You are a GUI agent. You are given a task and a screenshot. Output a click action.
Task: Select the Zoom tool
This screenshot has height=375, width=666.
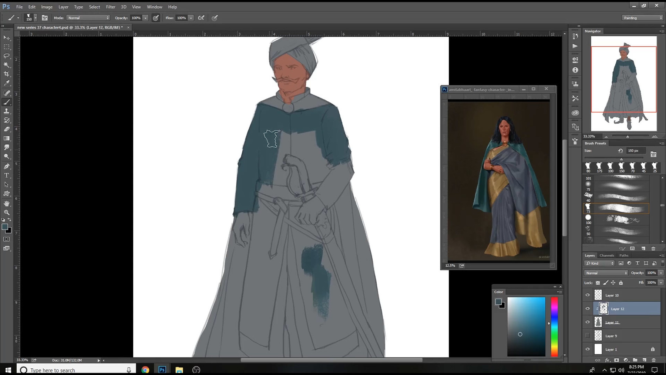[6, 212]
